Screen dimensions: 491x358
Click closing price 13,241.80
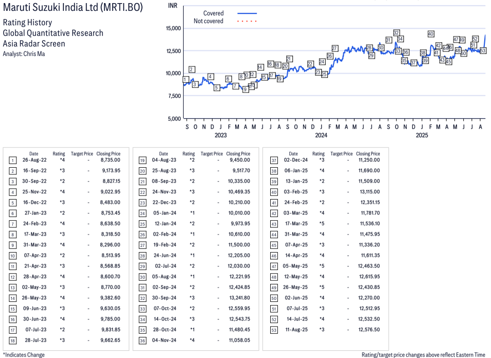[239, 298]
